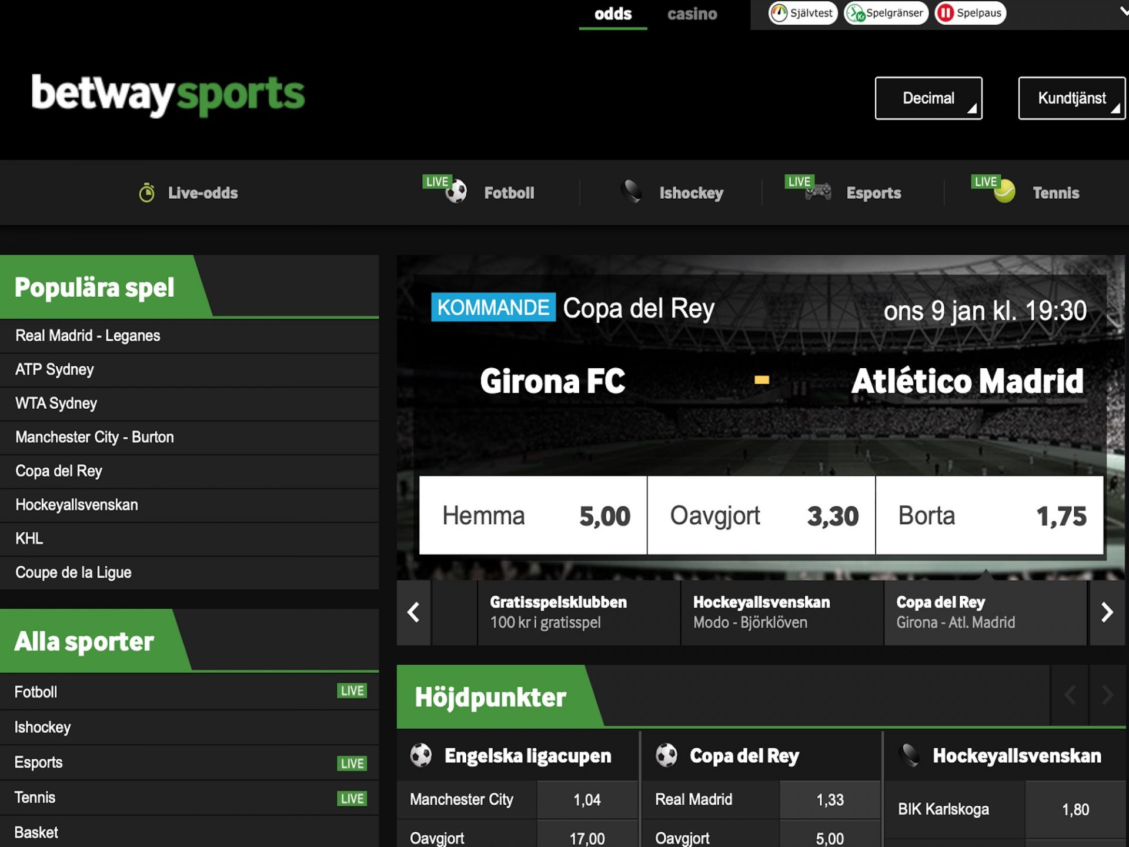Click the Spelgränser limits icon
Image resolution: width=1129 pixels, height=847 pixels.
tap(856, 13)
